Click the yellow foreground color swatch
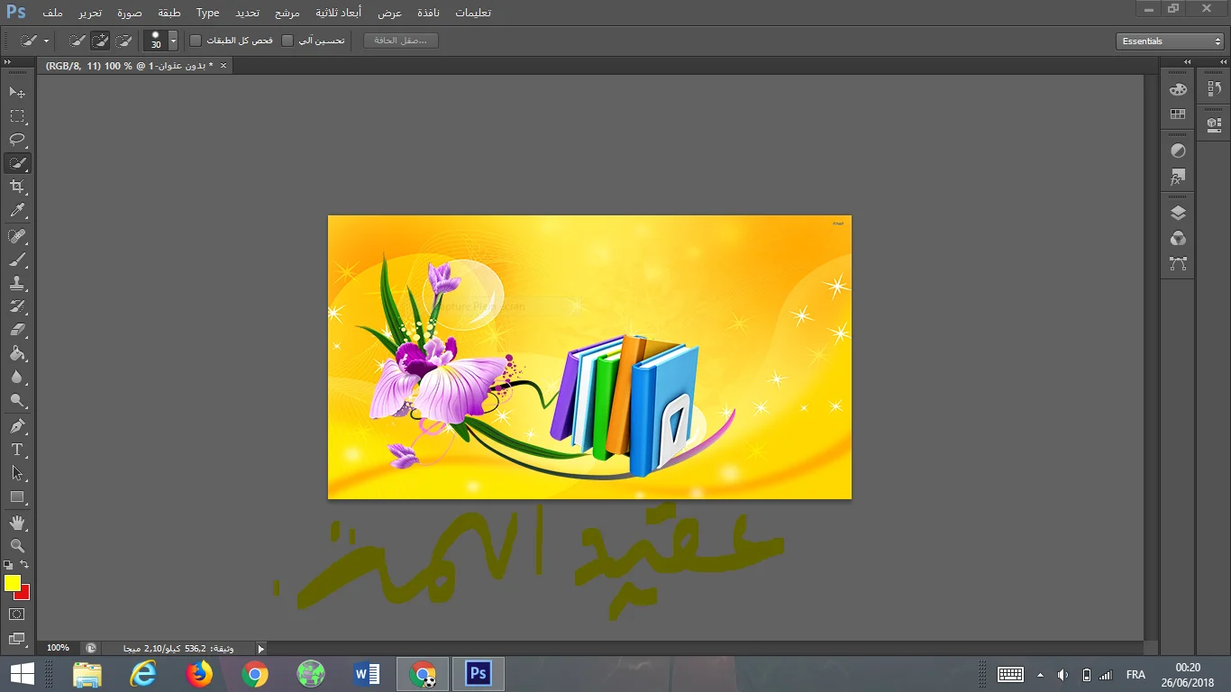 [x=12, y=583]
